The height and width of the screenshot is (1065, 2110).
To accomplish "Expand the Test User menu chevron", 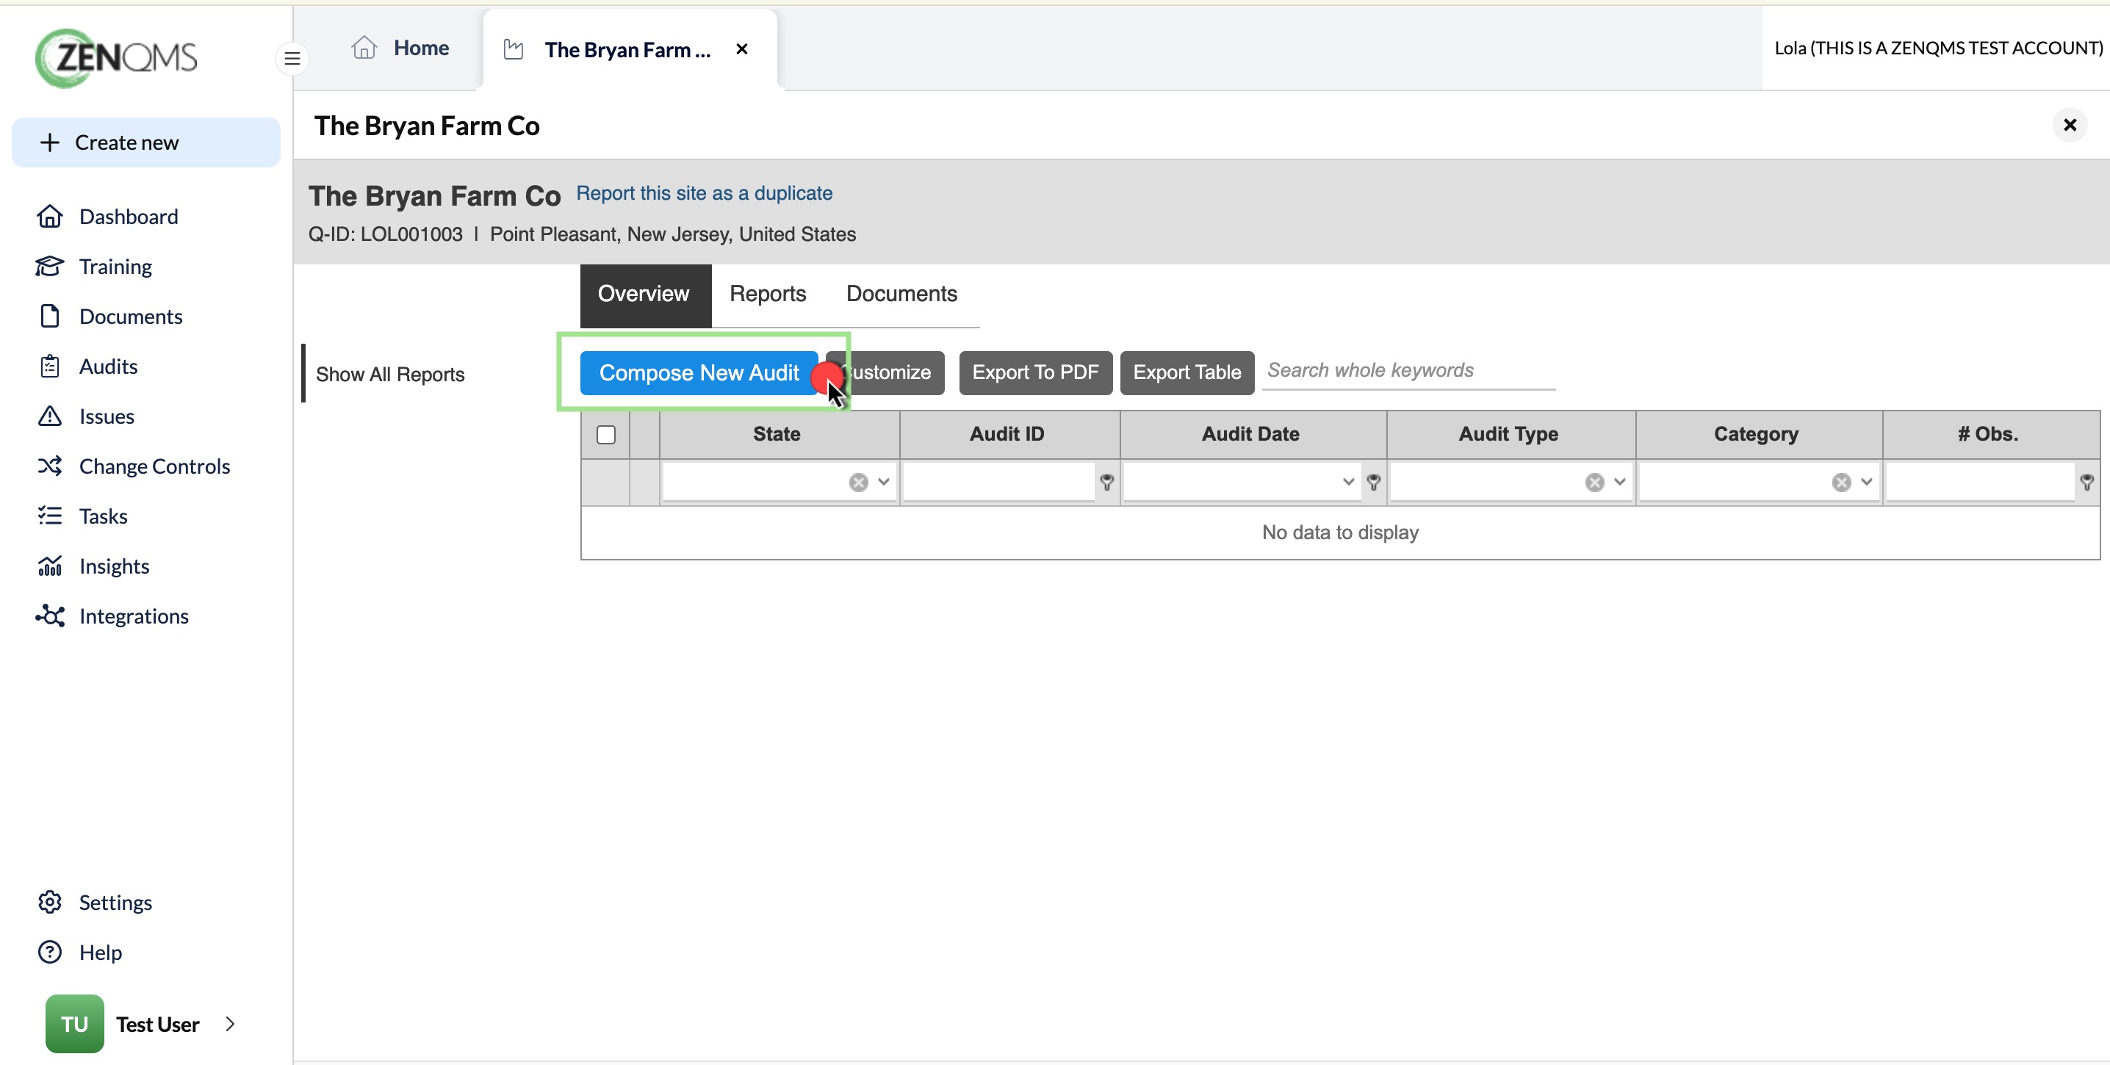I will 230,1024.
